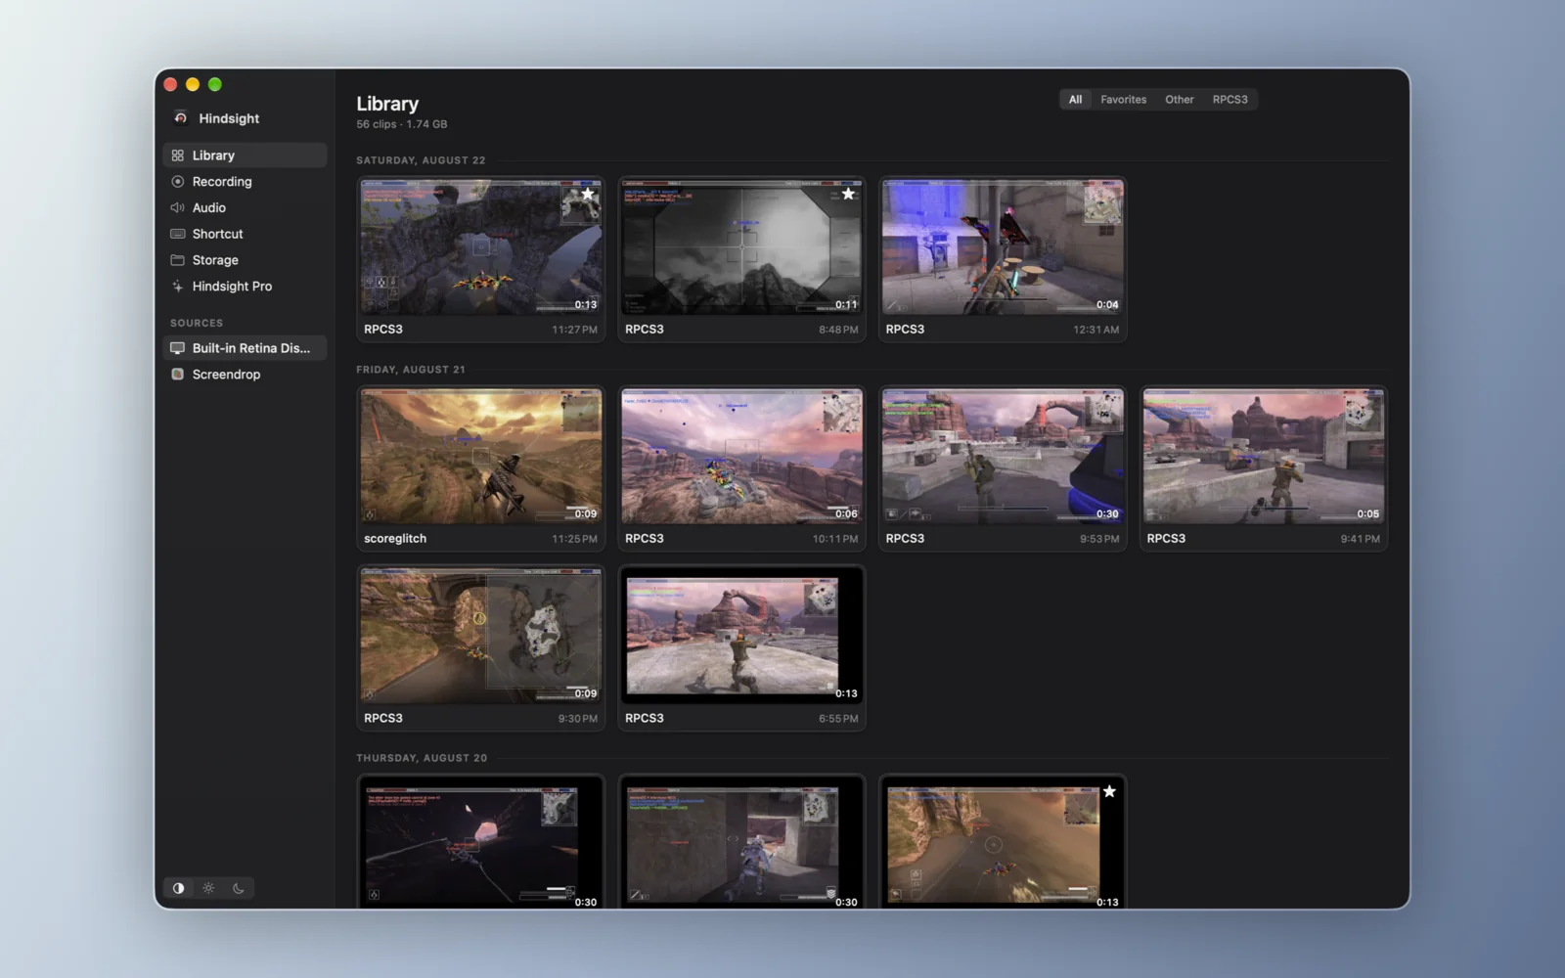Show All clips filter
The image size is (1565, 978).
tap(1075, 100)
